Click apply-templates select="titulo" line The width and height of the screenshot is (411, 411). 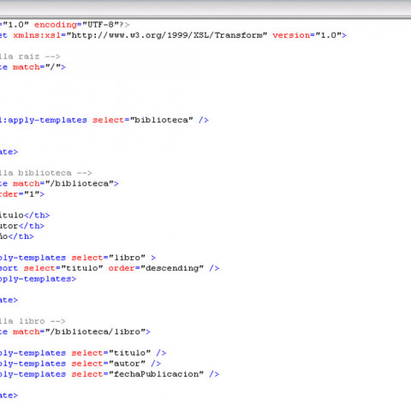click(83, 353)
